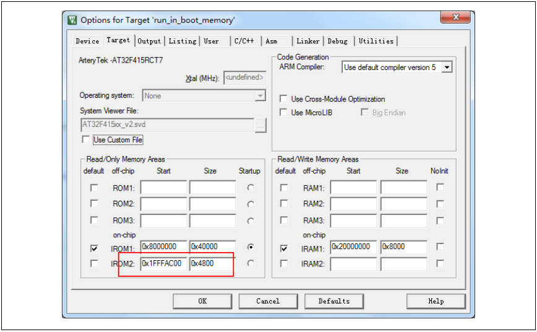537x332 pixels.
Task: Click the System Viewer File path field
Action: click(168, 125)
